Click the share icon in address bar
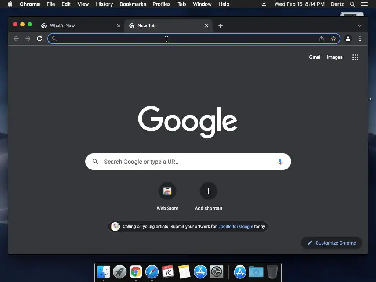 (322, 39)
